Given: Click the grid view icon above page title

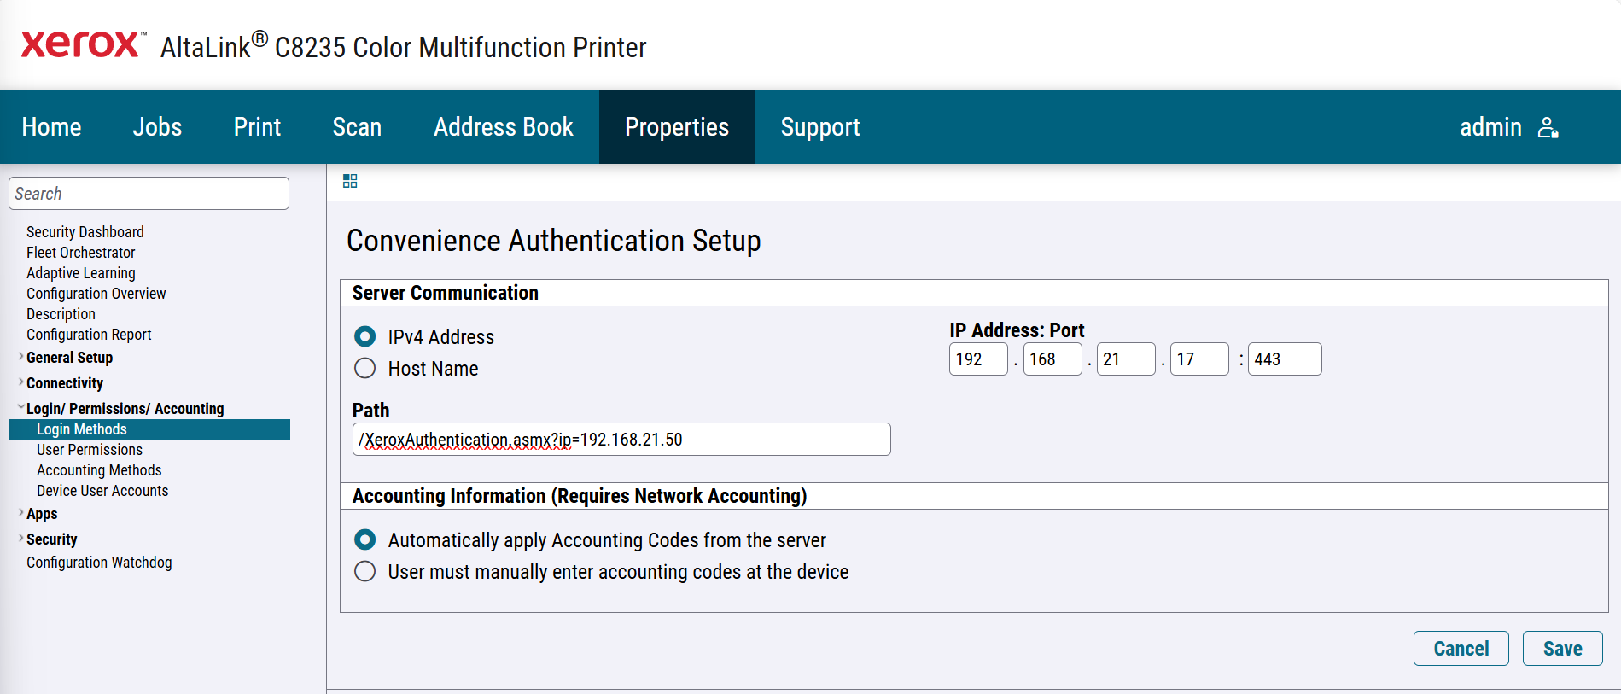Looking at the screenshot, I should coord(350,181).
